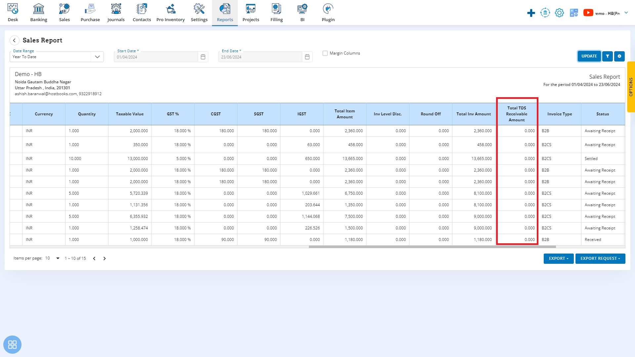Click the horizontal table scrollbar
Screen dimensions: 635x357
(x=432, y=247)
